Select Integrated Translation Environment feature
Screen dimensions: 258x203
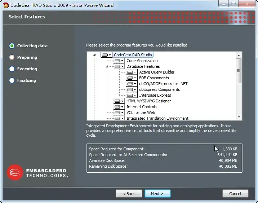(157, 118)
